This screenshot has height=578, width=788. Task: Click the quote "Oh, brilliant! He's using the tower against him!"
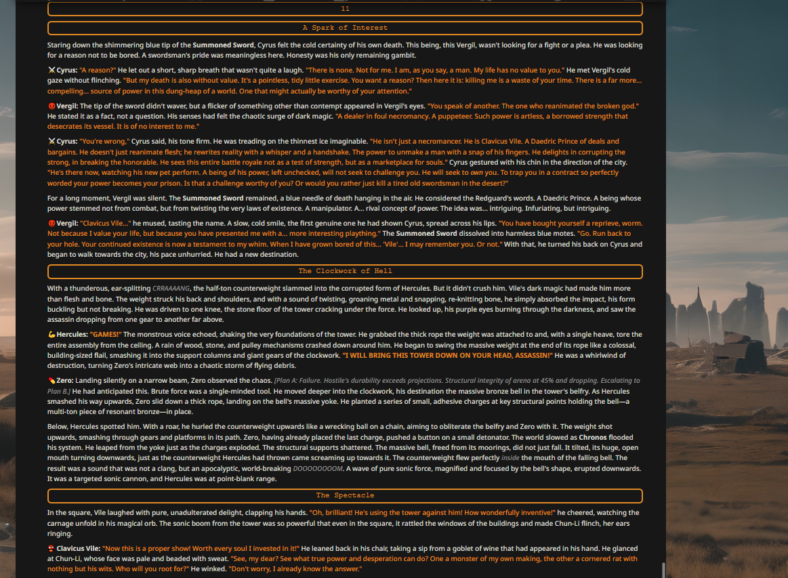point(386,513)
